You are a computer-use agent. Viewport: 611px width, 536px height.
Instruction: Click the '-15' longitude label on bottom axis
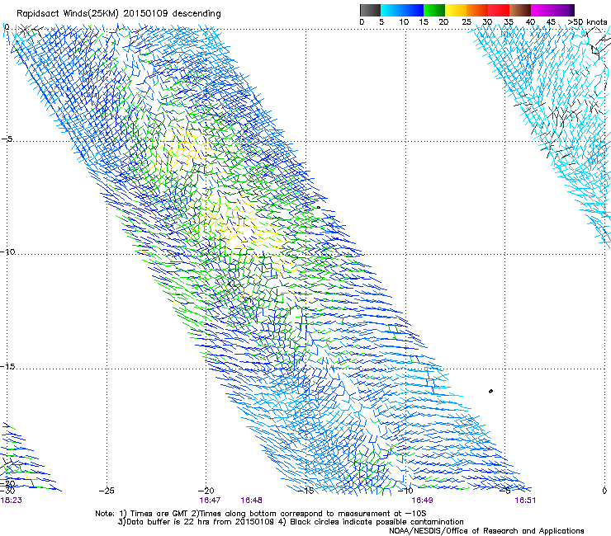[305, 491]
